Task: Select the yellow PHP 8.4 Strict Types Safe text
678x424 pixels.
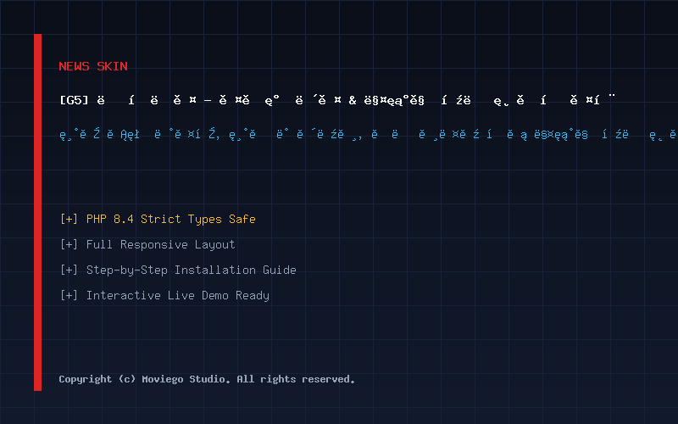Action: [171, 220]
